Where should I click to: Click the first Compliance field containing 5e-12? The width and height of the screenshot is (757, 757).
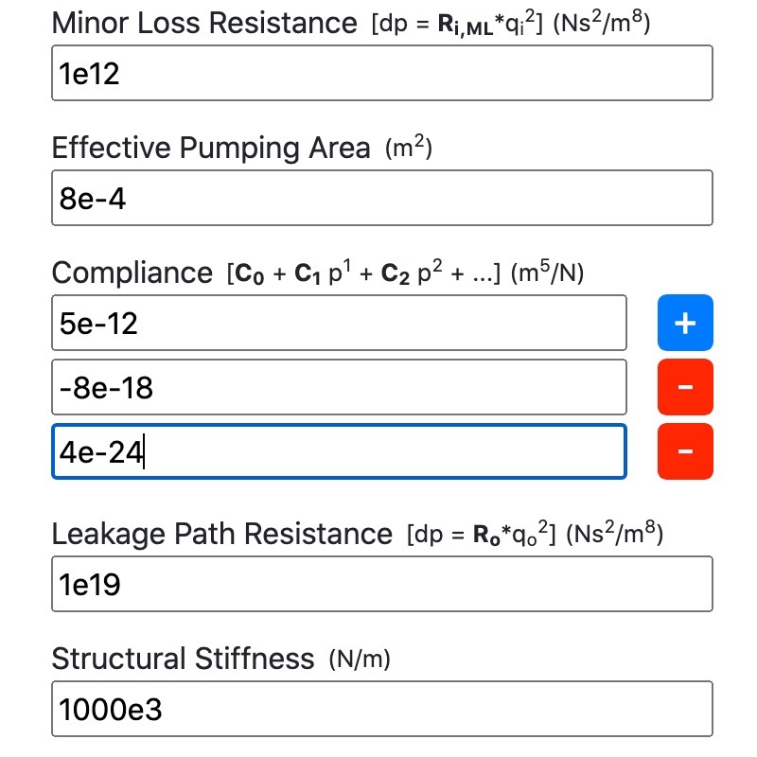(339, 324)
